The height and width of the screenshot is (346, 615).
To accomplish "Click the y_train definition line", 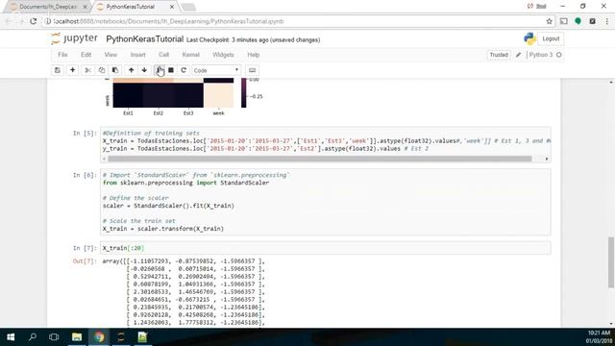I will [265, 149].
